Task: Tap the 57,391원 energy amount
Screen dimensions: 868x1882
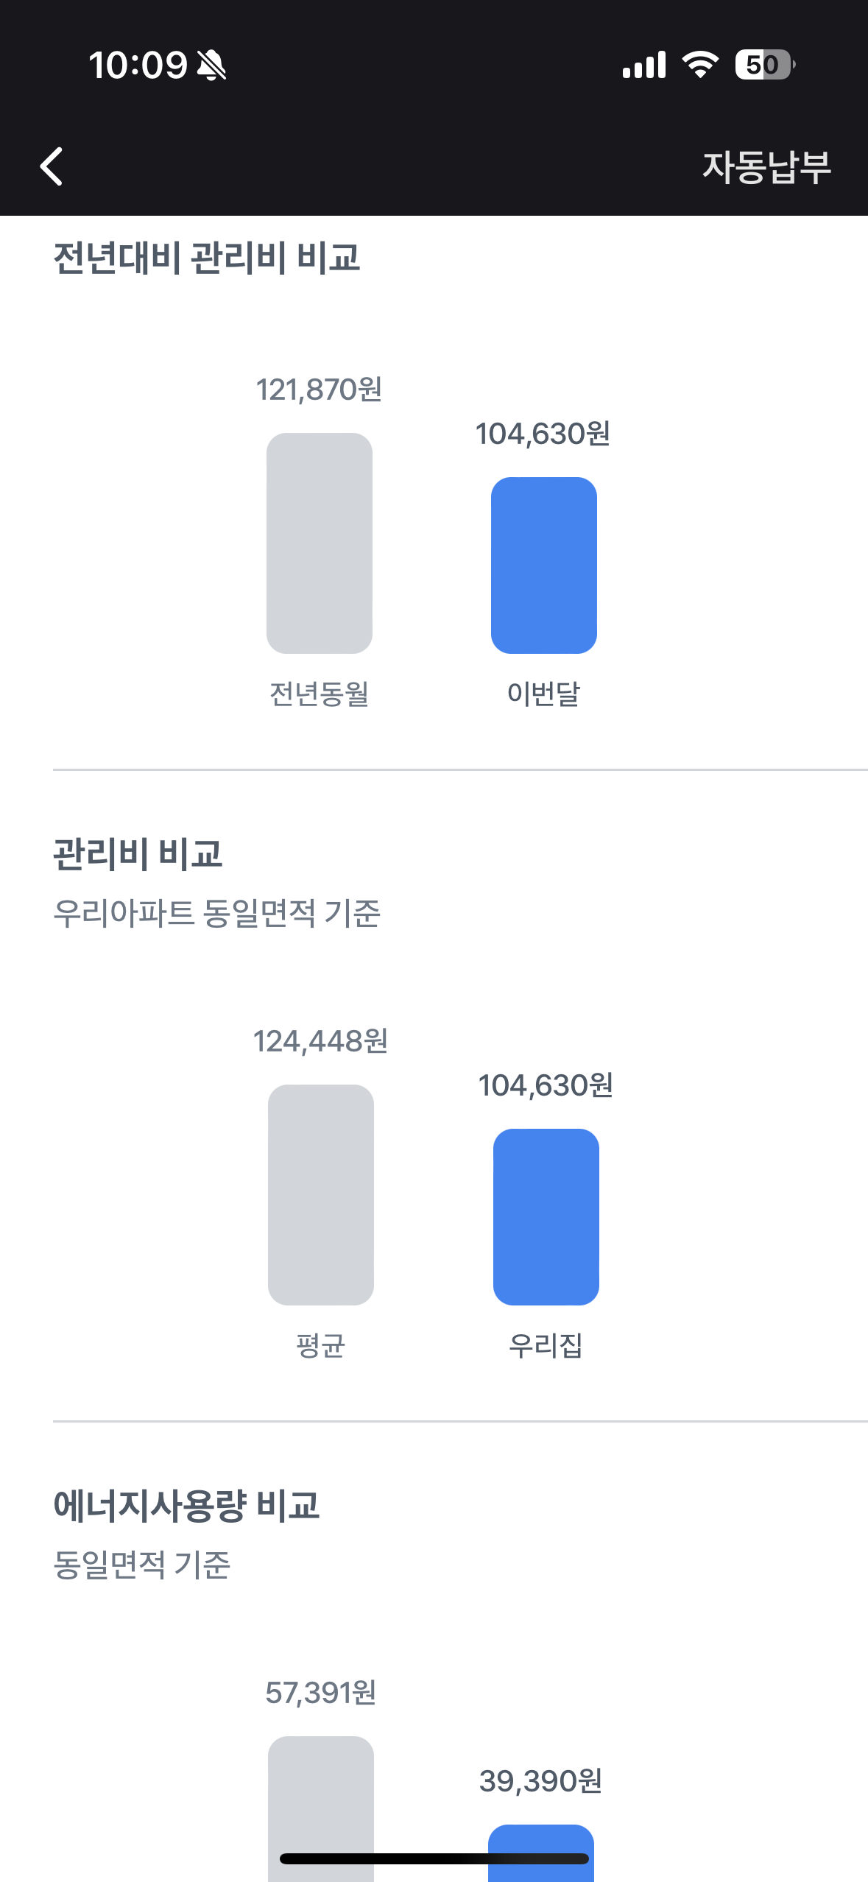Action: pyautogui.click(x=321, y=1693)
